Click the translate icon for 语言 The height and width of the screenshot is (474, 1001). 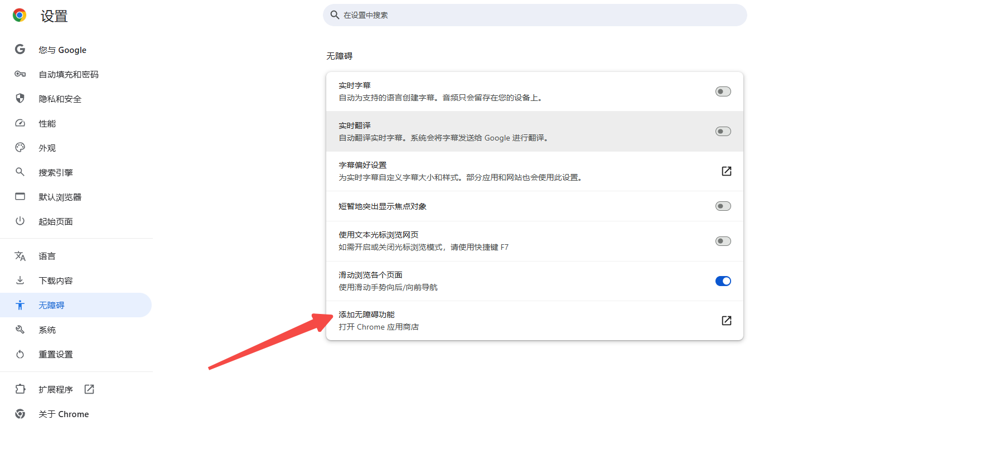pyautogui.click(x=20, y=256)
